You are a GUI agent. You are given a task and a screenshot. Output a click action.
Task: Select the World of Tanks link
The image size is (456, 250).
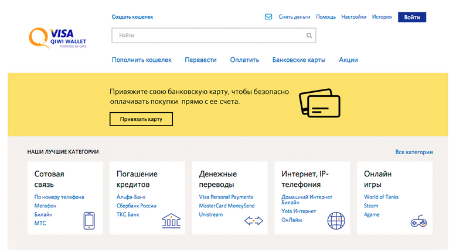(381, 197)
